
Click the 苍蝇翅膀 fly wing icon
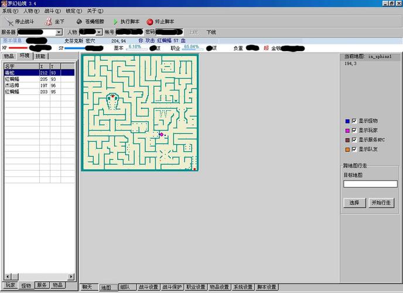(79, 22)
